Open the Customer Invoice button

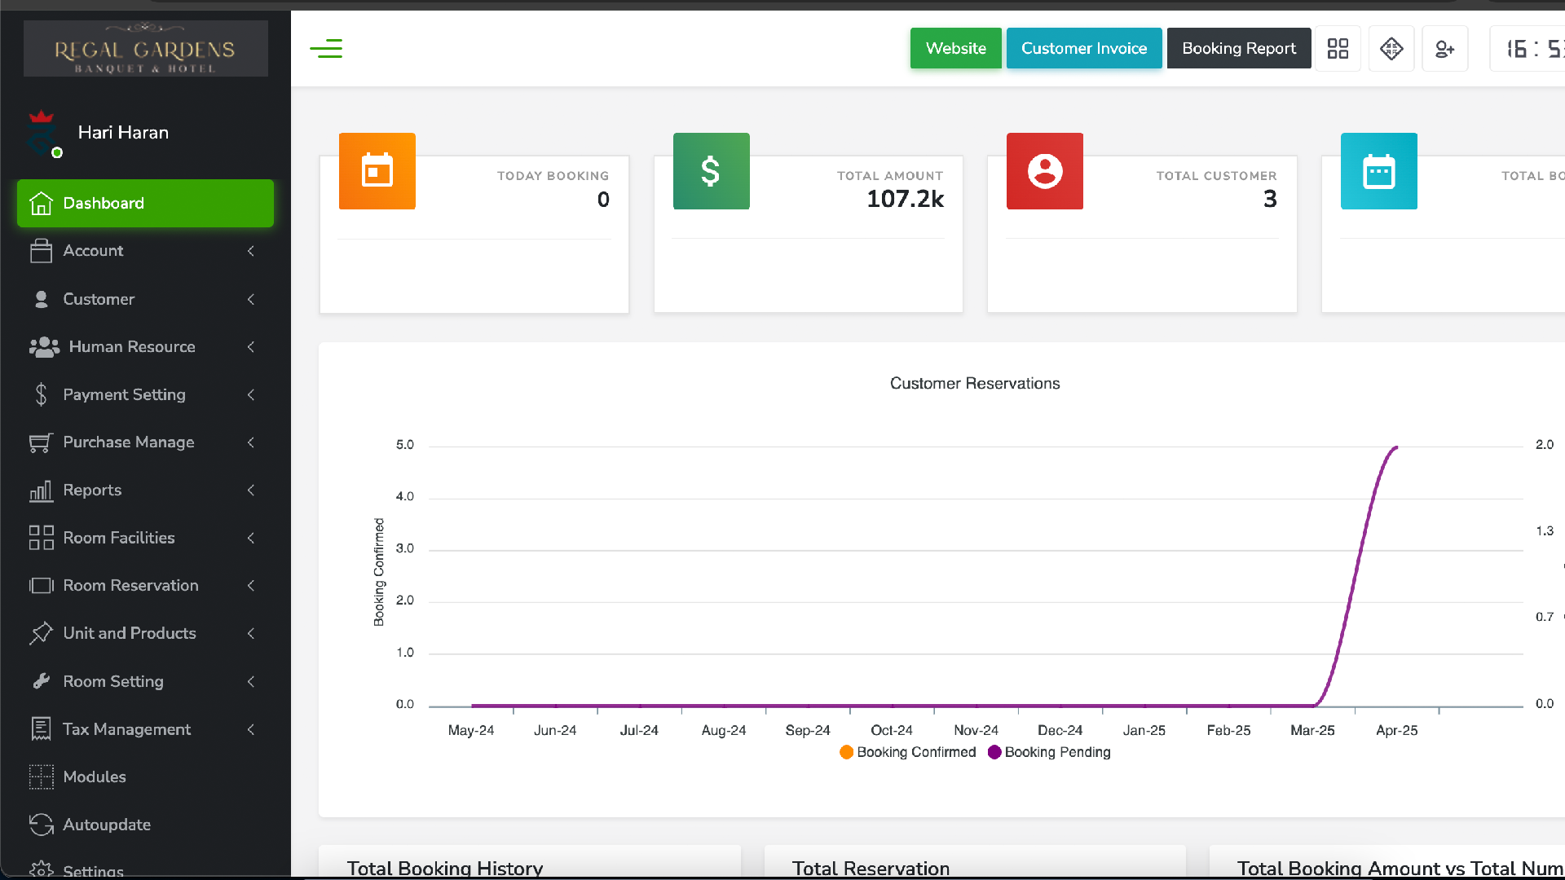click(1083, 49)
